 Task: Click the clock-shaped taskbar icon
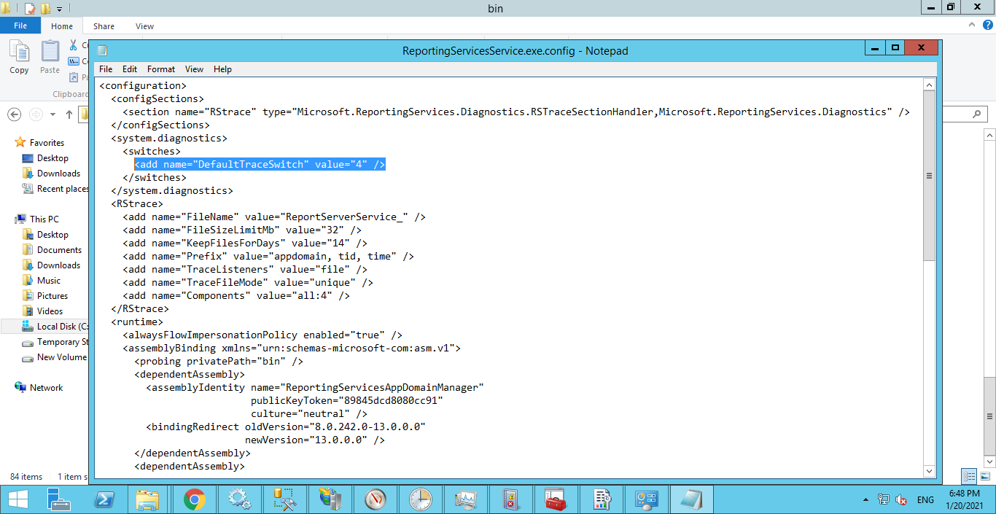(x=420, y=499)
